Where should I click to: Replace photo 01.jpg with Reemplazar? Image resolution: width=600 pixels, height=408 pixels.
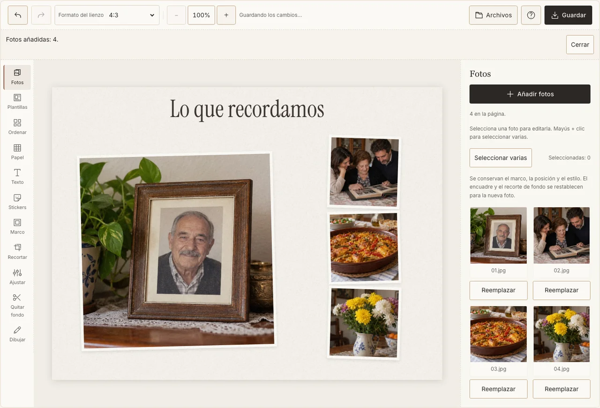tap(498, 290)
